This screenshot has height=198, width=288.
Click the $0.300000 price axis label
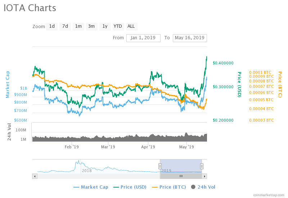pos(223,87)
